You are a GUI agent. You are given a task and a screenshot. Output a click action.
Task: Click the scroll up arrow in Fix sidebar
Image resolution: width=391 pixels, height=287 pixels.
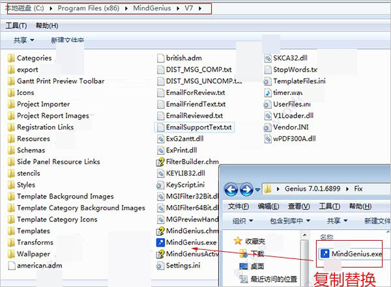click(304, 235)
